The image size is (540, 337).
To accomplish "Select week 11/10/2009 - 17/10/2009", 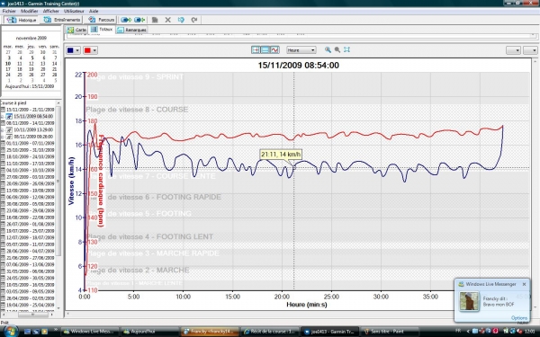I will 31,164.
